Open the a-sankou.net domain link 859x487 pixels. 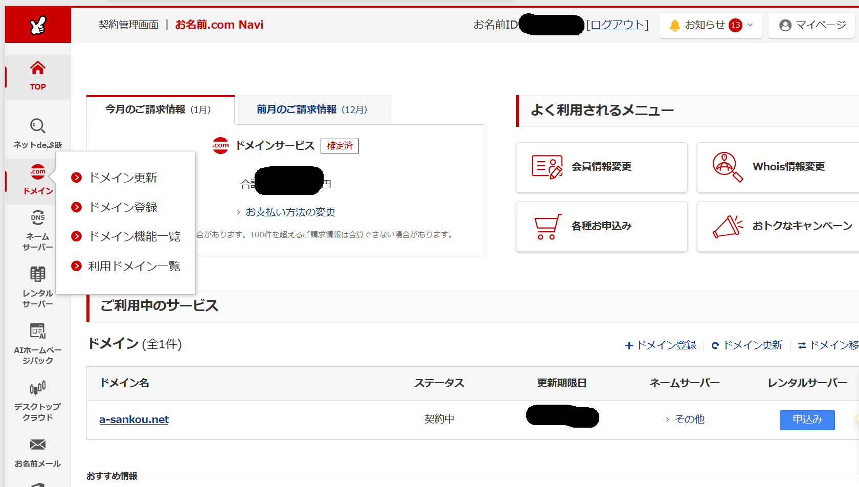click(x=134, y=419)
